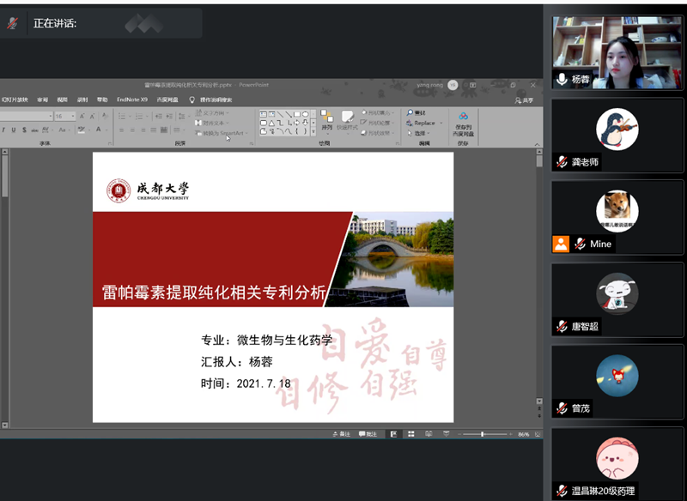The height and width of the screenshot is (501, 687).
Task: Click the Normal view icon in status bar
Action: click(x=394, y=434)
